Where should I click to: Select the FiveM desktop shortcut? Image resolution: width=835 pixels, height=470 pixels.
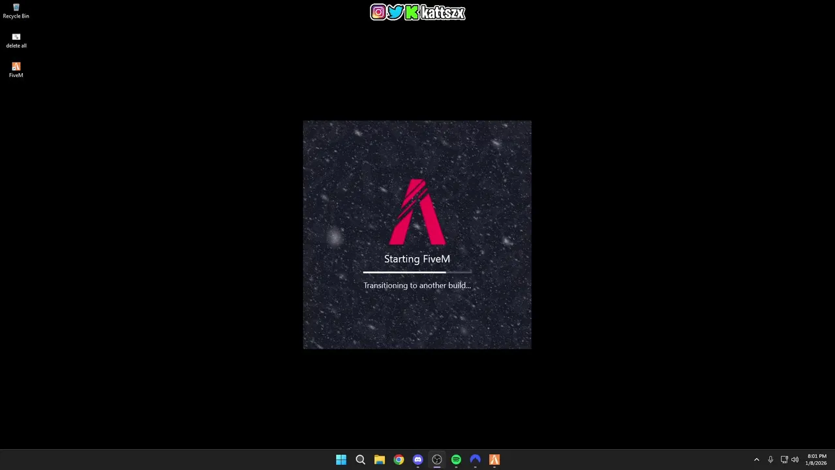16,70
